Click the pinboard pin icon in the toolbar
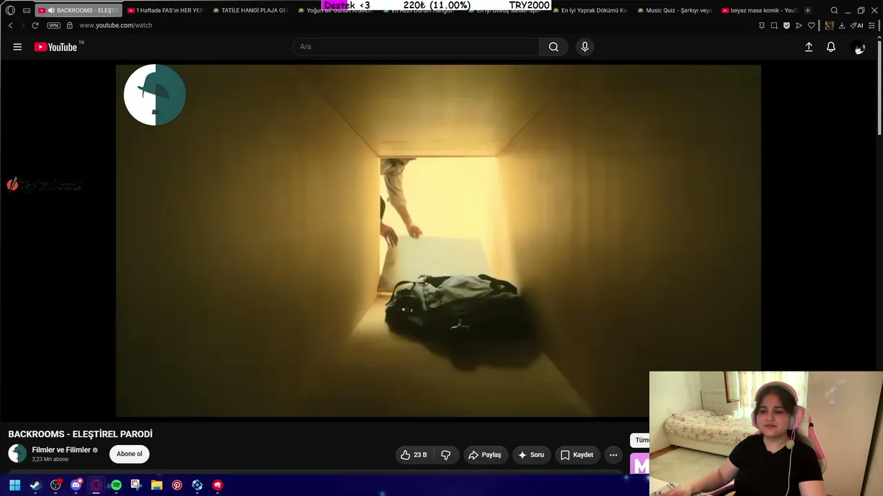The image size is (883, 496). [762, 25]
